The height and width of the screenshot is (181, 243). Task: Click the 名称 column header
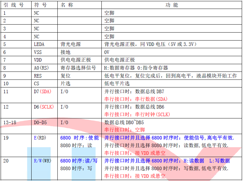pos(67,5)
